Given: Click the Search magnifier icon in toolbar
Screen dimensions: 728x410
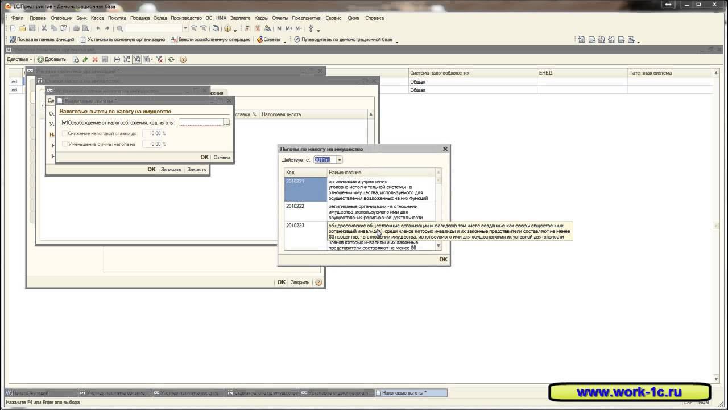Looking at the screenshot, I should point(120,28).
